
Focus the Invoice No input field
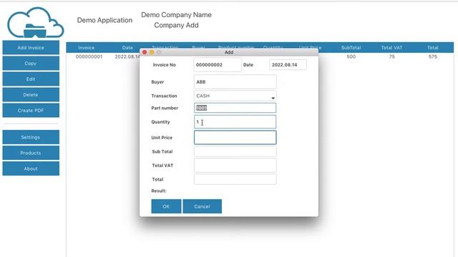click(218, 65)
